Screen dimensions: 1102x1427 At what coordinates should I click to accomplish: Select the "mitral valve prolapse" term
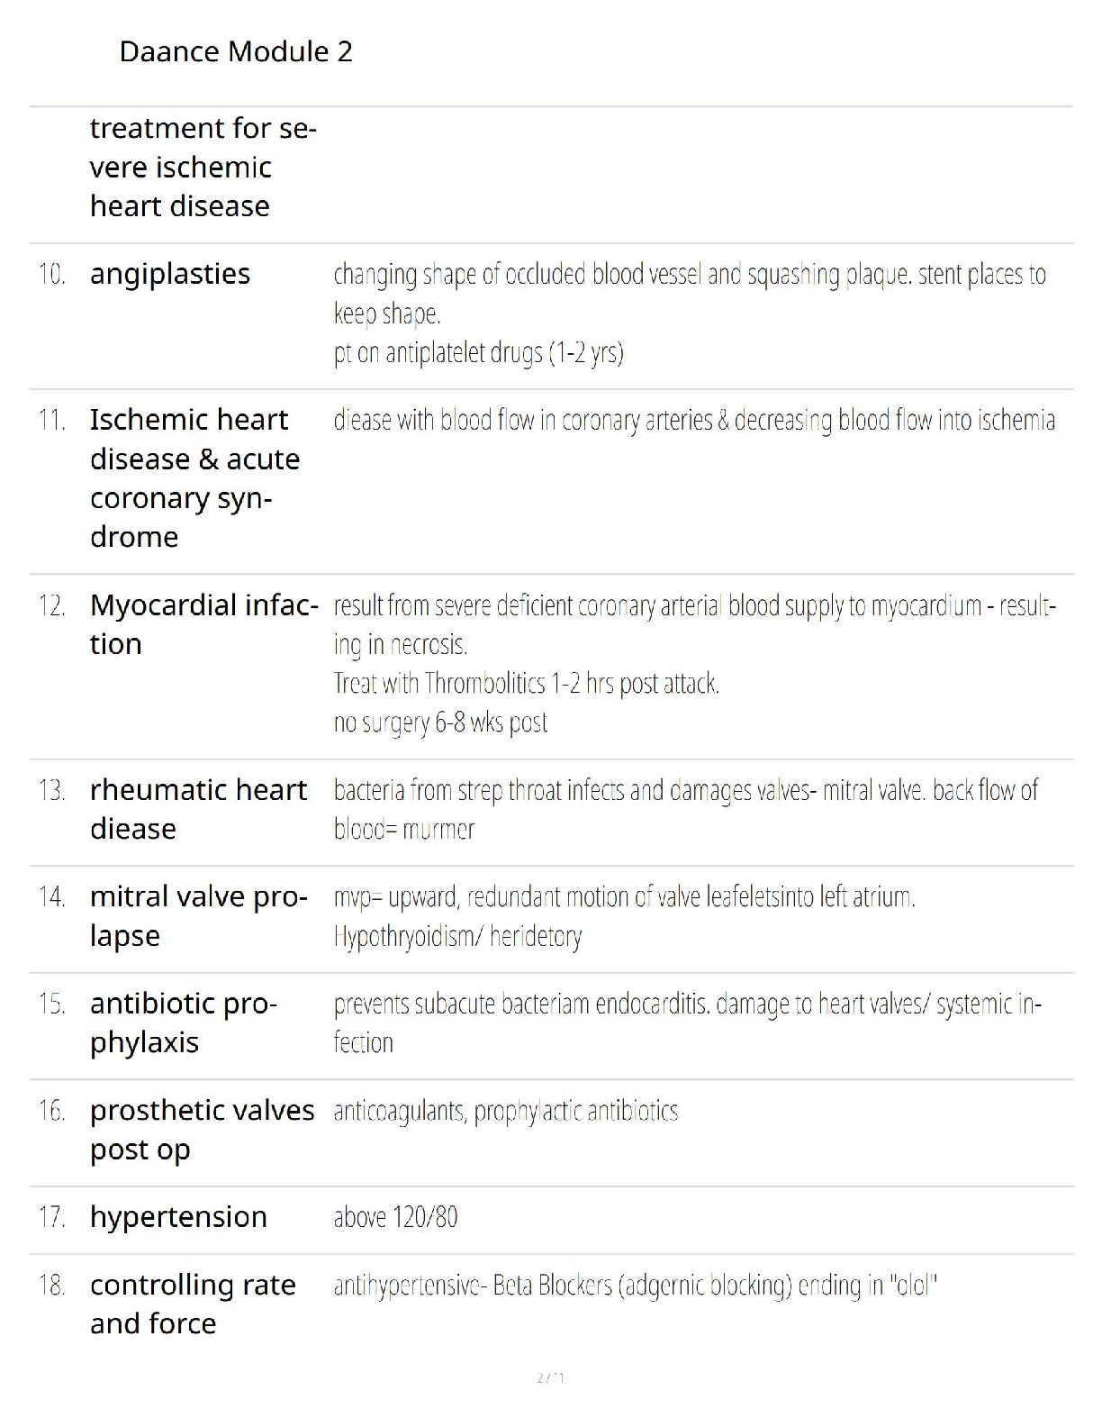198,915
